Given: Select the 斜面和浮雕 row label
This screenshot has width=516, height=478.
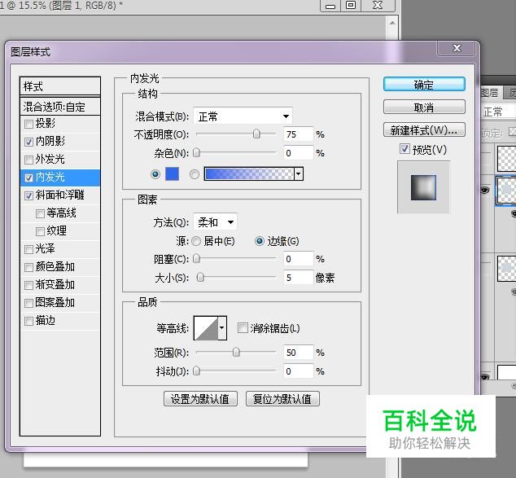Looking at the screenshot, I should (60, 195).
